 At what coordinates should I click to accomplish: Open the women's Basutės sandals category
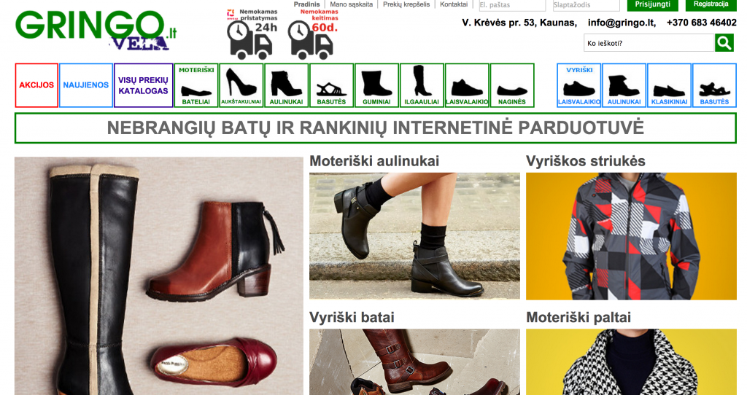(x=332, y=85)
